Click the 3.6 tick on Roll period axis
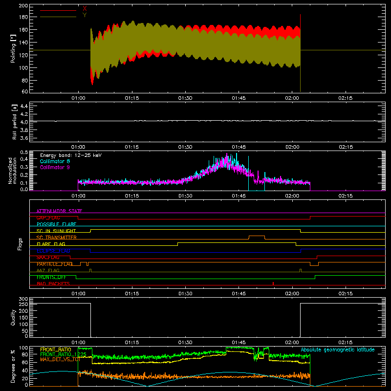The width and height of the screenshot is (391, 391). tap(24, 138)
